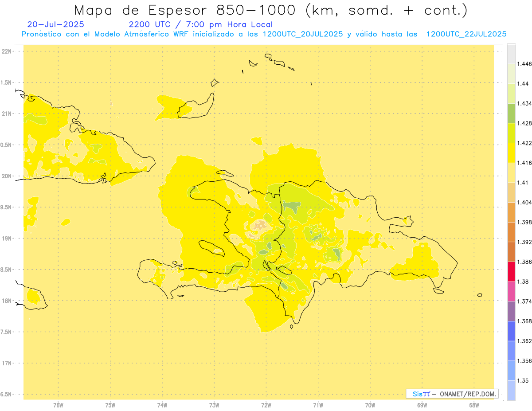This screenshot has width=532, height=411.
Task: Click the purple swatch between 1.368 and 1.374
Action: (x=511, y=311)
